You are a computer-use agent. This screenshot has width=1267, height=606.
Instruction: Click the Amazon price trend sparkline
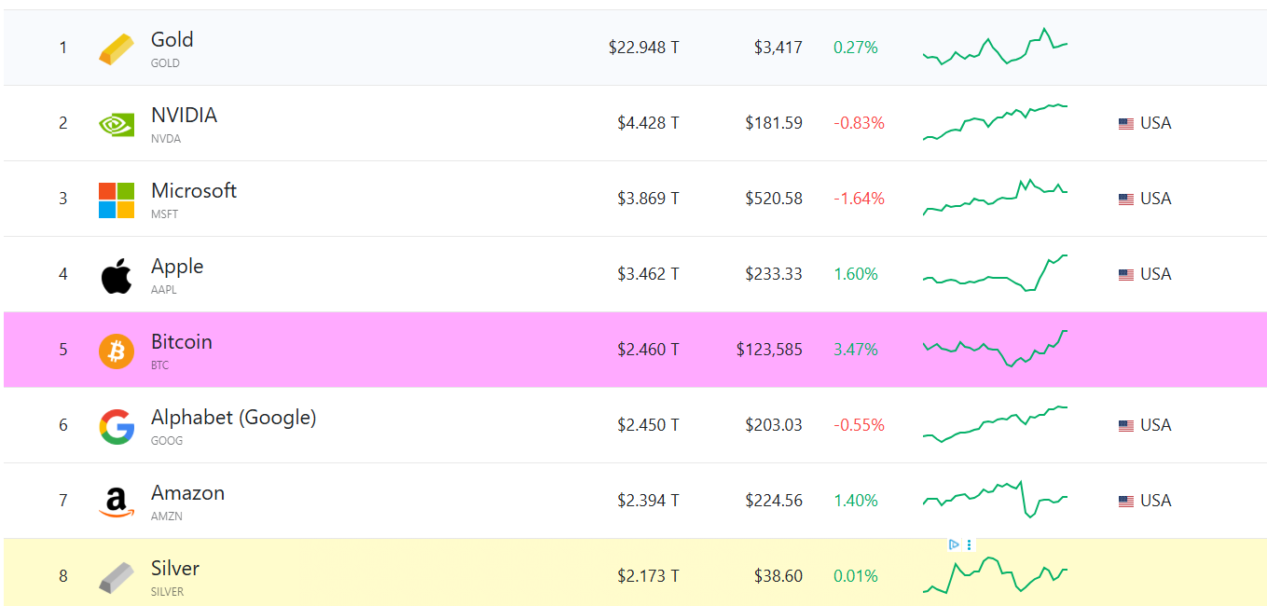(995, 499)
